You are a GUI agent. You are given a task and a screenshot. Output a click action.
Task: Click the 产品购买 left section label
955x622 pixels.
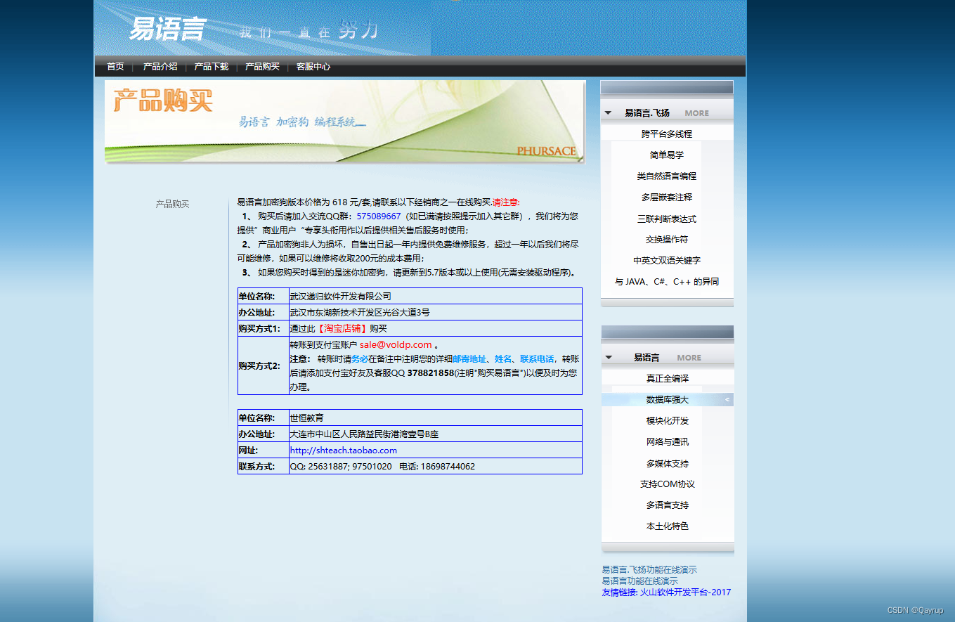[x=172, y=204]
